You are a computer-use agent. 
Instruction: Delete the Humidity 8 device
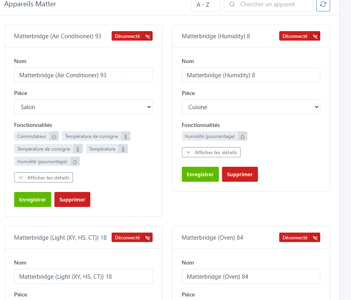pyautogui.click(x=240, y=174)
